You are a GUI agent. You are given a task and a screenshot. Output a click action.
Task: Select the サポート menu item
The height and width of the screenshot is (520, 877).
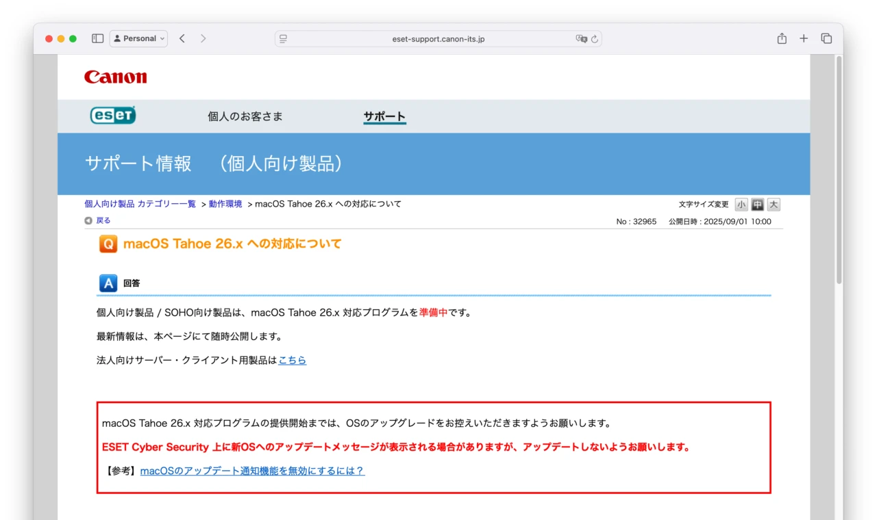coord(384,116)
